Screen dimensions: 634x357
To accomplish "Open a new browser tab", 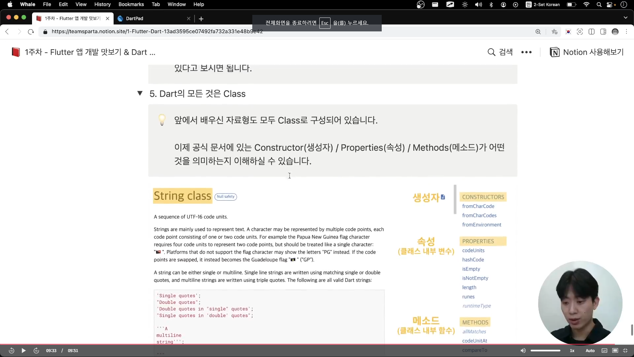I will click(x=201, y=19).
